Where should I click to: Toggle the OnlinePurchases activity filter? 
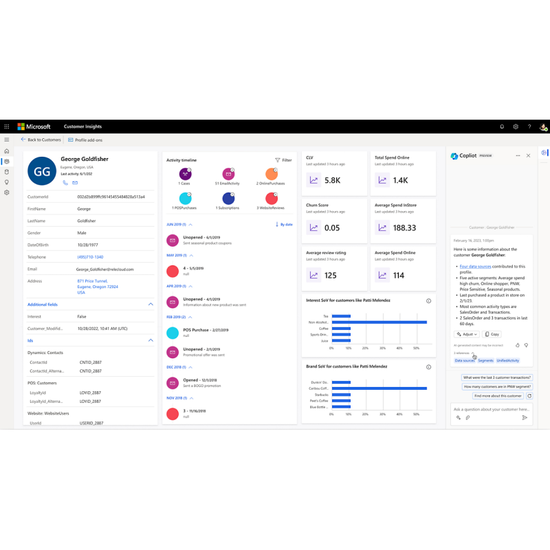[272, 174]
